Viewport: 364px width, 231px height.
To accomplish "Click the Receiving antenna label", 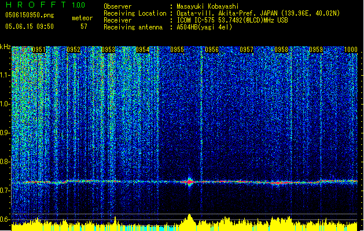I will [x=133, y=27].
